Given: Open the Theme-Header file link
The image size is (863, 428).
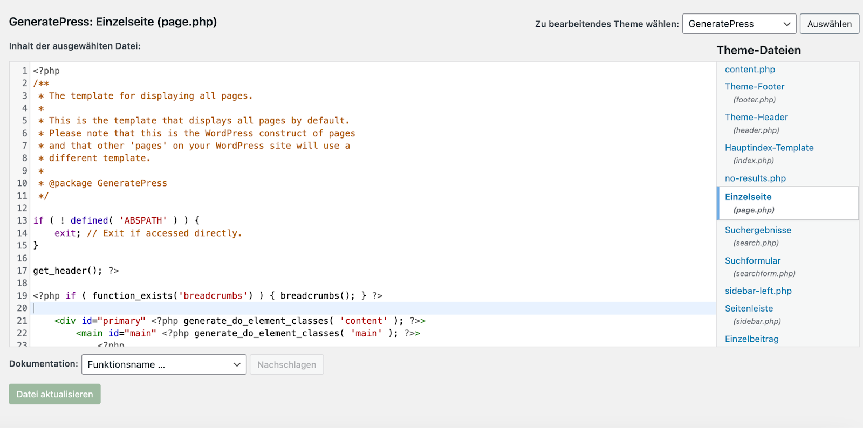Looking at the screenshot, I should click(x=756, y=117).
